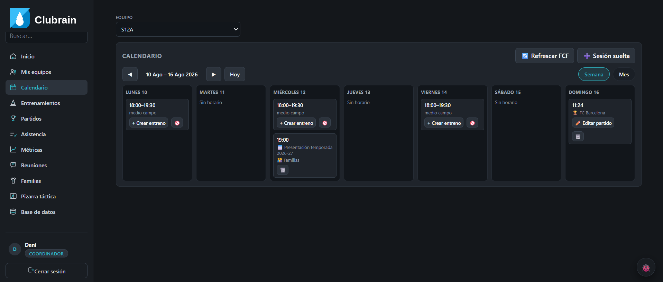
Task: Click Cerrar sesión button
Action: (46, 271)
